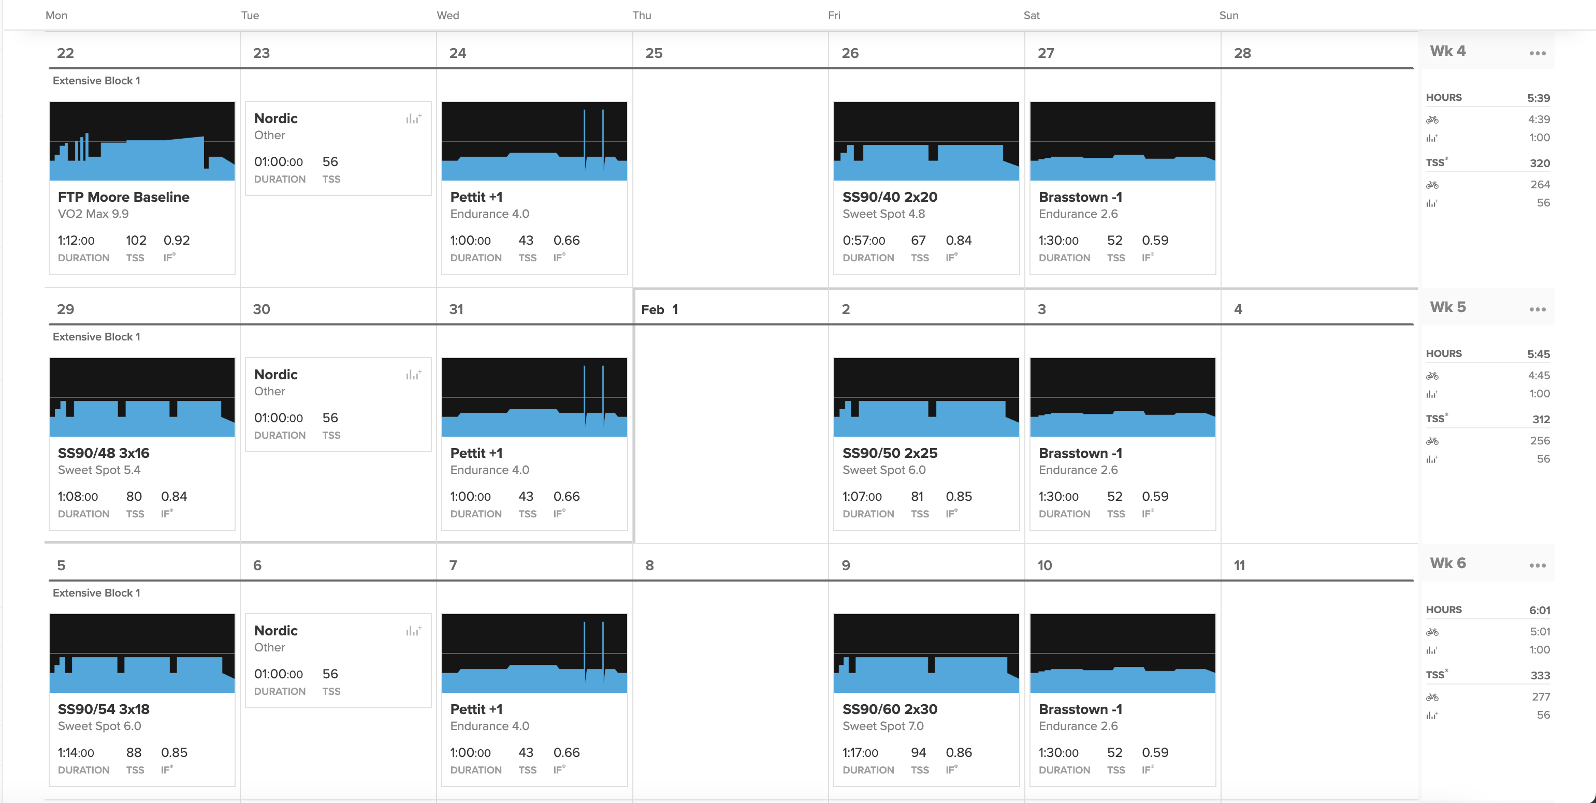Open the SS90/40 2x20 workout graph
This screenshot has width=1596, height=803.
[926, 141]
